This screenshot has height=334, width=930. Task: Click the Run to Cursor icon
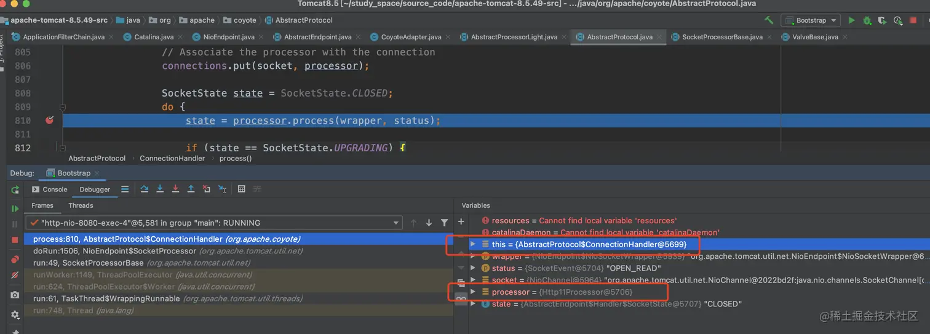click(222, 189)
